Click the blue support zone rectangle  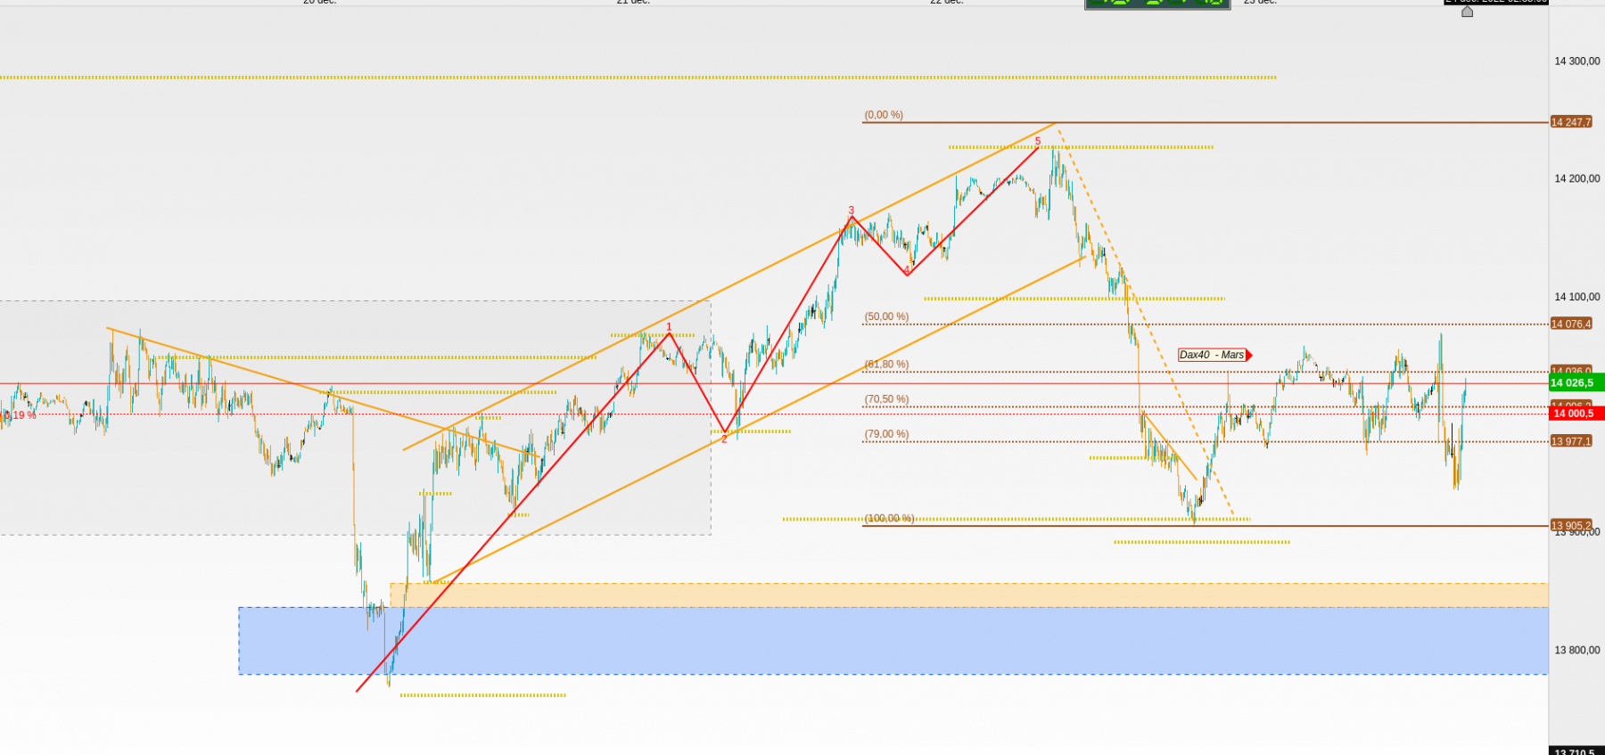(x=893, y=641)
